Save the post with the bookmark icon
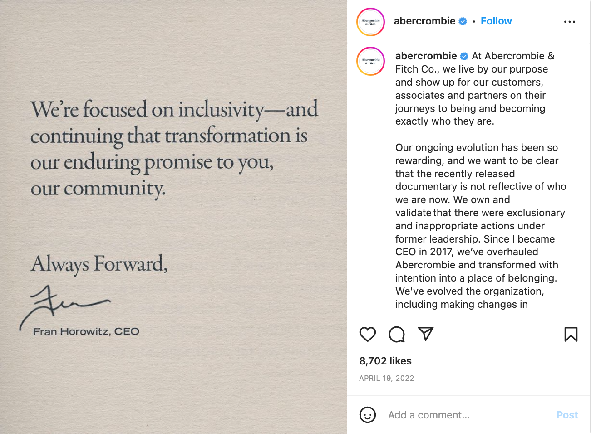Viewport: 591px width, 437px height. 571,334
